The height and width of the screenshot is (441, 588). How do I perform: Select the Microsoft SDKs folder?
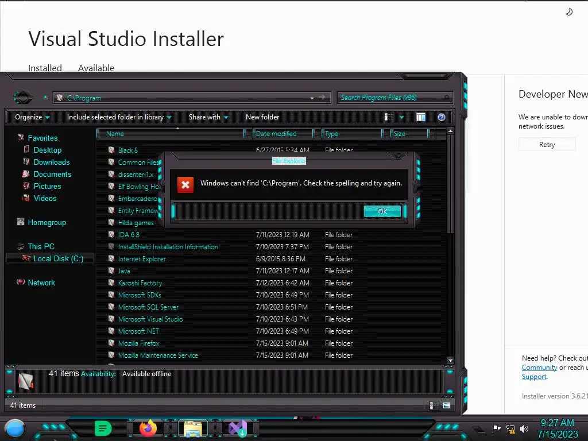point(140,295)
